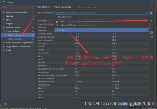
Task: Click the plus icon to install package
Action: click(152, 21)
